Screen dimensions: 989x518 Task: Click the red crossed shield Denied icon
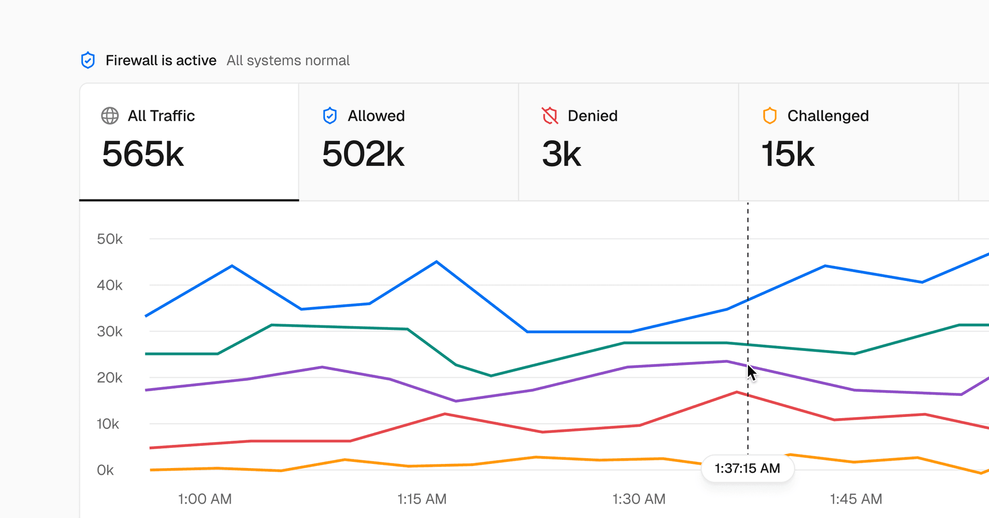(x=550, y=116)
